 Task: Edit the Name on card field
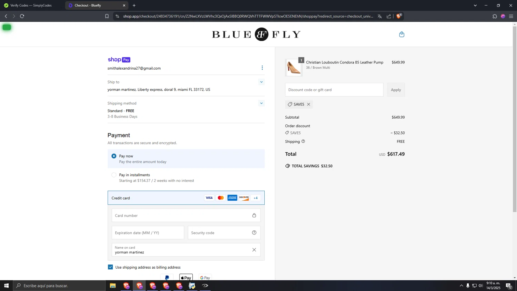click(x=186, y=250)
